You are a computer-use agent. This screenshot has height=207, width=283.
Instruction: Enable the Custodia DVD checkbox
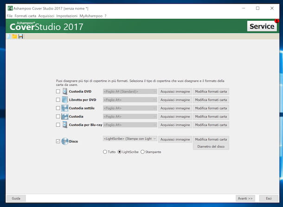(x=58, y=91)
